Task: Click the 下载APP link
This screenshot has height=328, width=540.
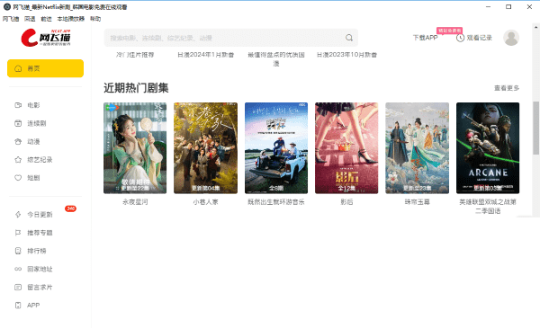Action: click(426, 38)
